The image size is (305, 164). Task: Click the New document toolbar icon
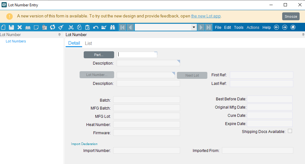pos(3,28)
